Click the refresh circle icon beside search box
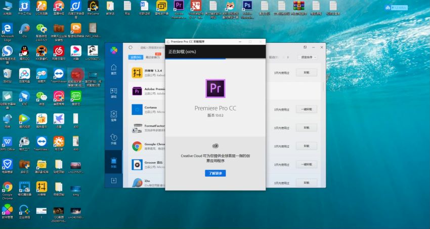The image size is (430, 229). (x=131, y=47)
